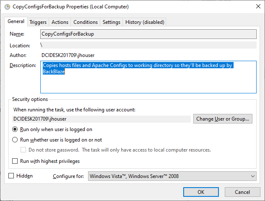Image resolution: width=265 pixels, height=201 pixels.
Task: Click into the Description text box
Action: coord(148,77)
